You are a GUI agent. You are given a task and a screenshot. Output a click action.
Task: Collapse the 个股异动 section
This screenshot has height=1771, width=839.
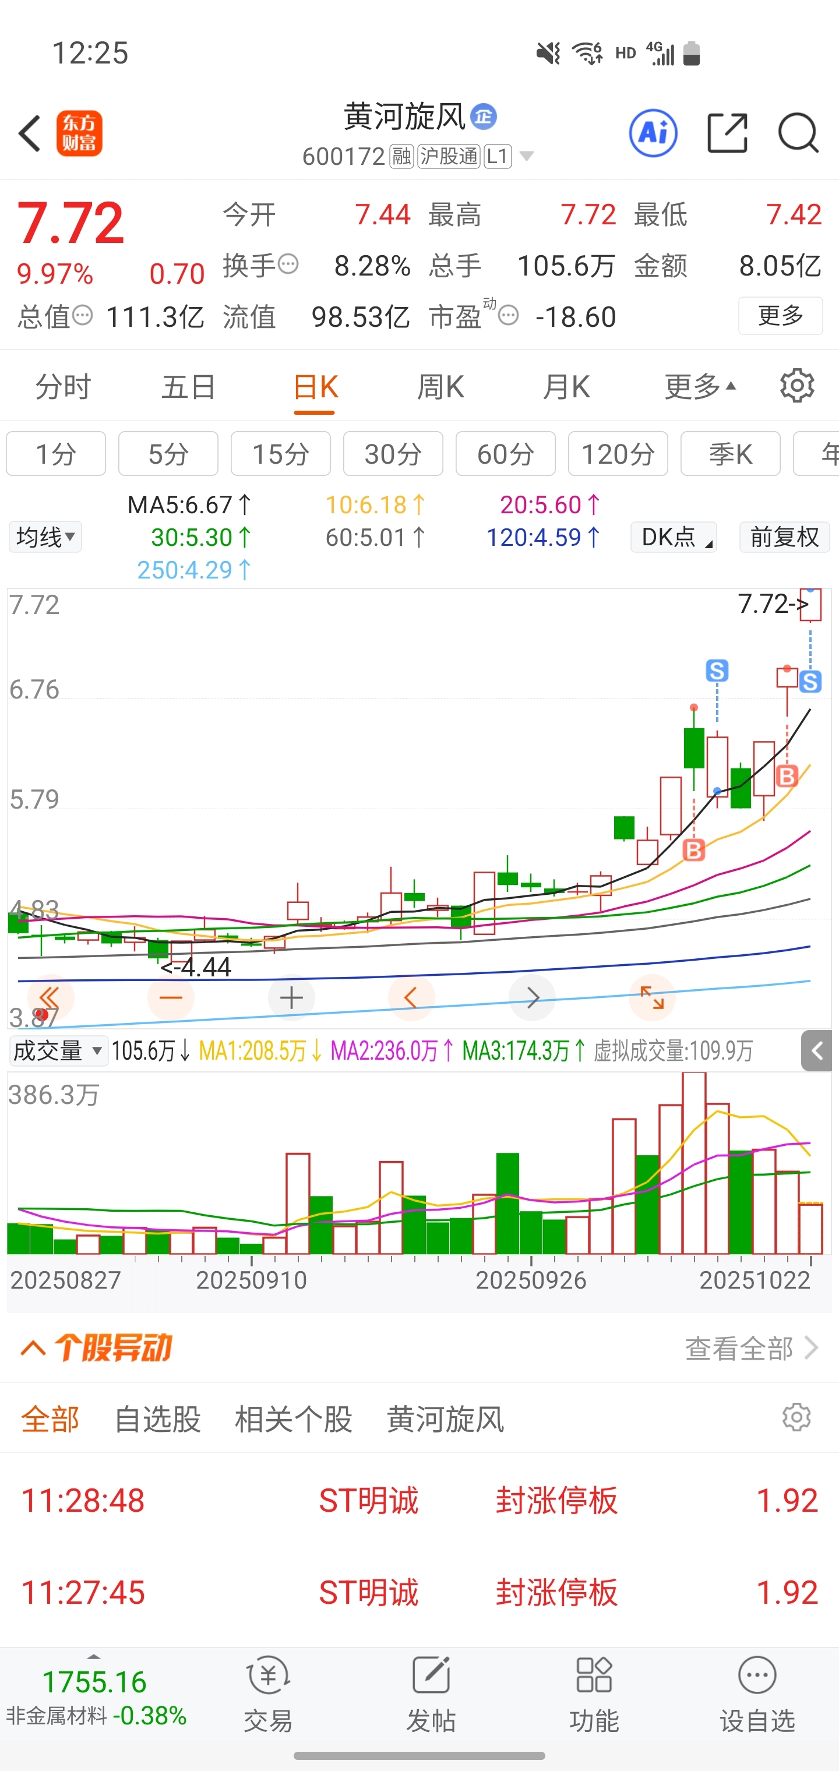click(33, 1347)
